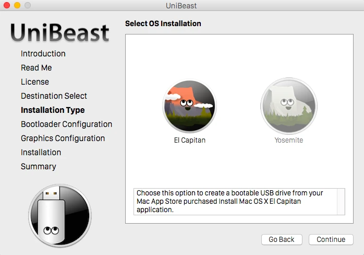Viewport: 364px width, 255px height.
Task: Close the UniBeast window
Action: click(x=7, y=5)
